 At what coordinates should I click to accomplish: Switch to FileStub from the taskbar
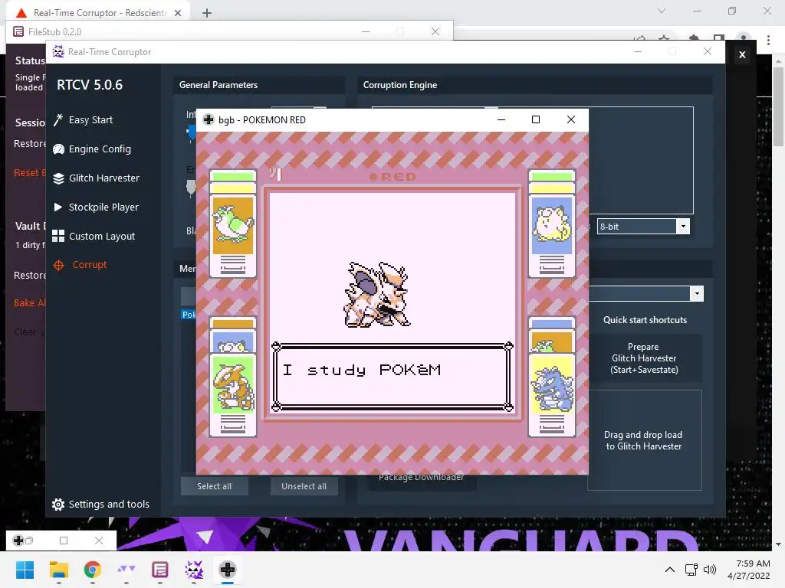pos(159,570)
